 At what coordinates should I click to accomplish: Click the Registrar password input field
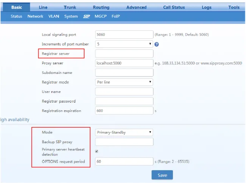124,101
